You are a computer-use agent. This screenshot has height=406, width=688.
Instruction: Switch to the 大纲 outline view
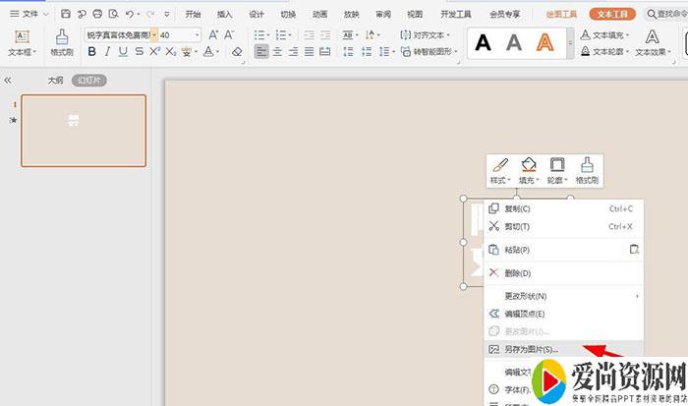[x=56, y=80]
